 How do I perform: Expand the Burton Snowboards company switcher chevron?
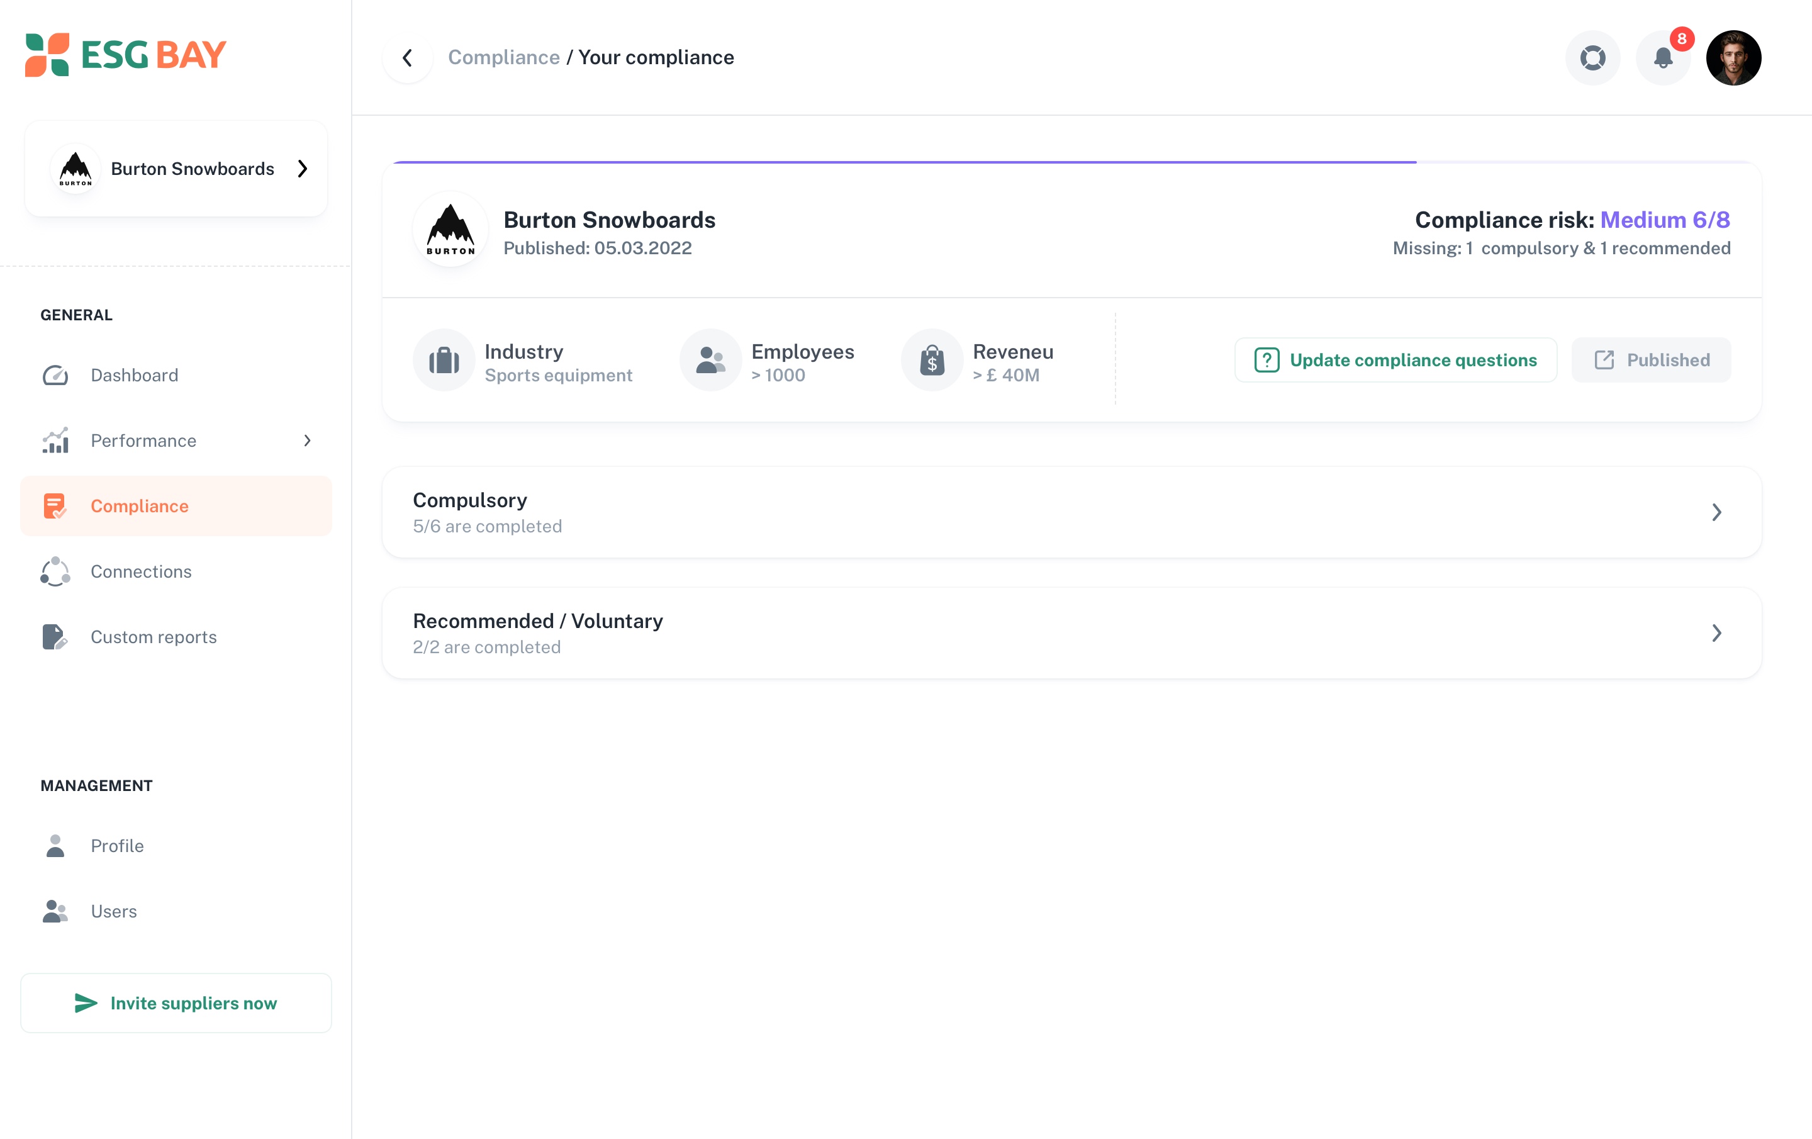click(x=303, y=169)
